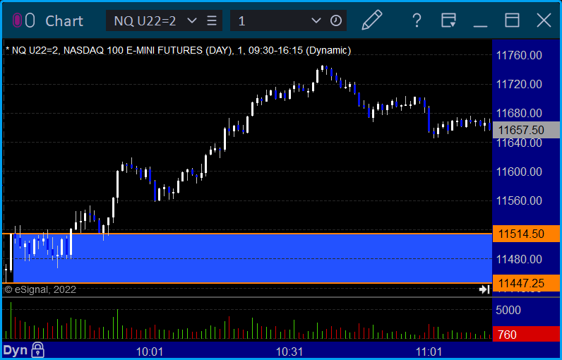Click the 11680.00 price axis label
This screenshot has height=360, width=562.
coord(519,113)
